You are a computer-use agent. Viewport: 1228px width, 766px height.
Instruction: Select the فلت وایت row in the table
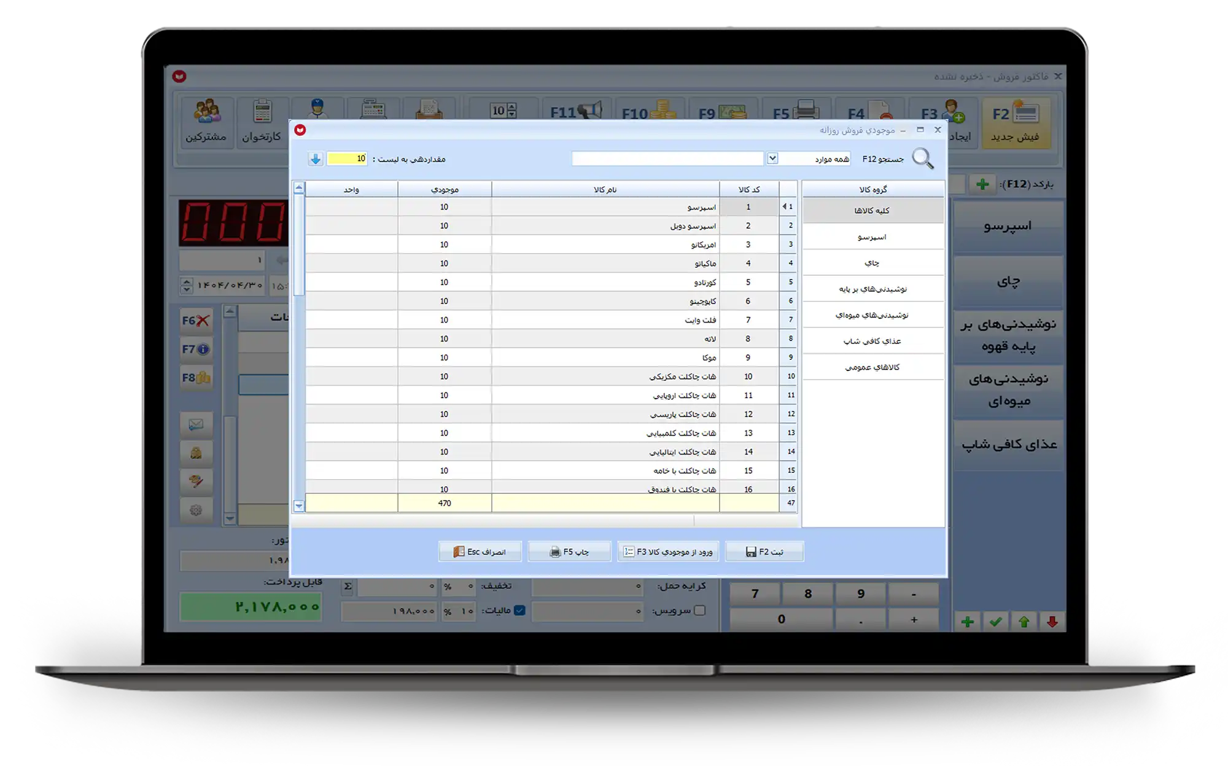point(543,320)
